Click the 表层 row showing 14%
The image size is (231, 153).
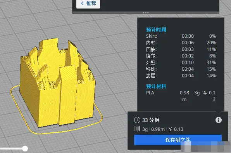click(181, 76)
